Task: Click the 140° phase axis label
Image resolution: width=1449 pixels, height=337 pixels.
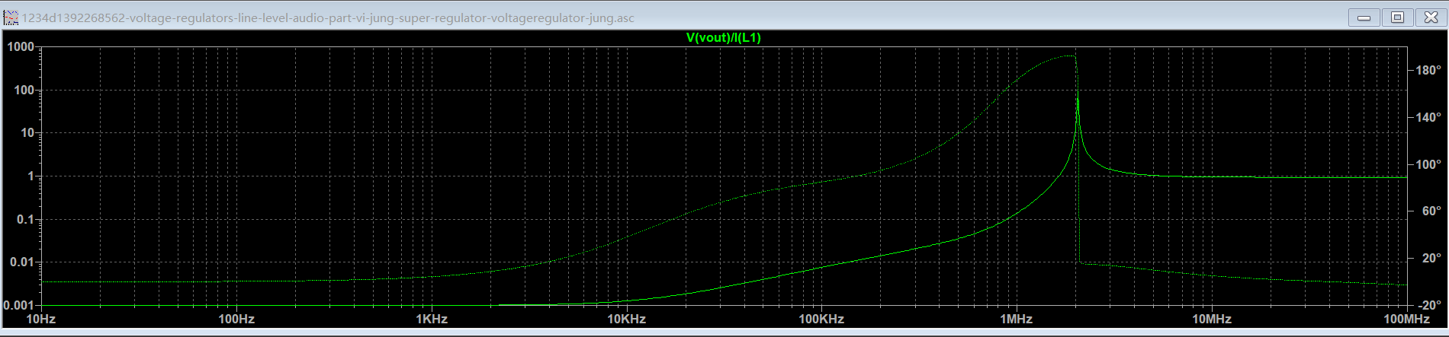Action: 1428,118
